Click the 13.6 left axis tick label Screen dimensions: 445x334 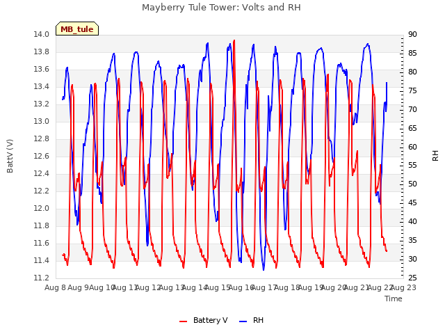pos(42,70)
